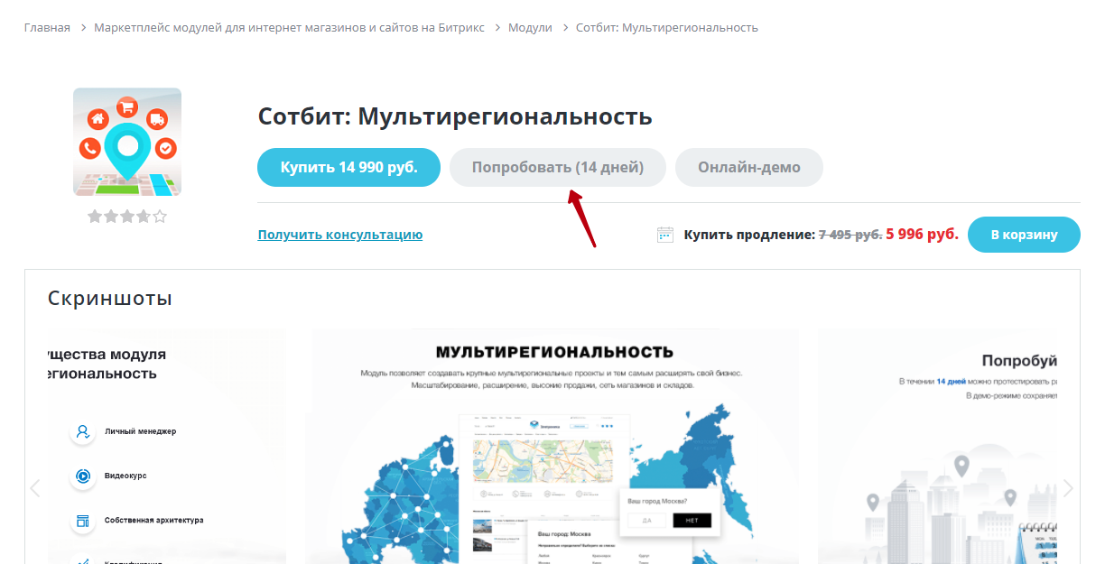Image resolution: width=1105 pixels, height=564 pixels.
Task: Click the old price 7 495 руб.
Action: pos(850,235)
